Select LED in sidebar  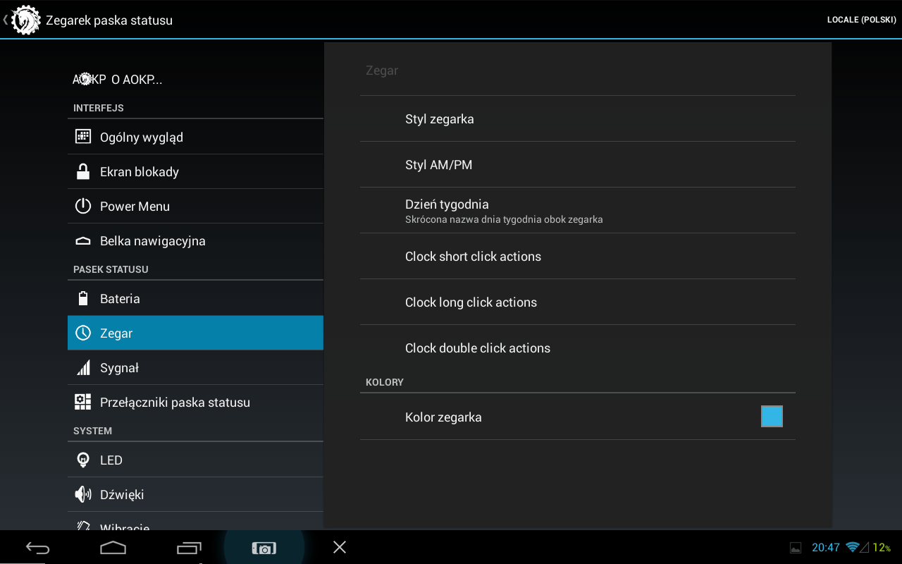pyautogui.click(x=196, y=460)
